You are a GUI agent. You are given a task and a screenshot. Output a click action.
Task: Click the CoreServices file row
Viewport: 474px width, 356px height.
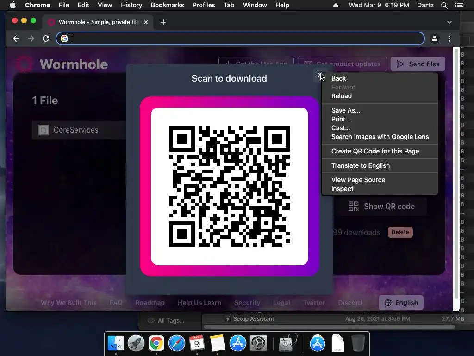[79, 130]
